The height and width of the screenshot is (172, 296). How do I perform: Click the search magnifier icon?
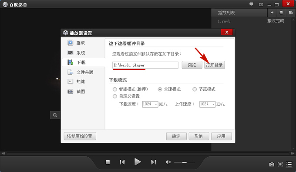click(55, 115)
